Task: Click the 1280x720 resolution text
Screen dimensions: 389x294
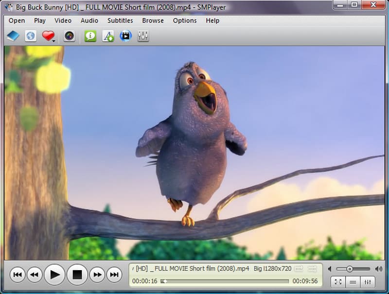Action: (277, 269)
